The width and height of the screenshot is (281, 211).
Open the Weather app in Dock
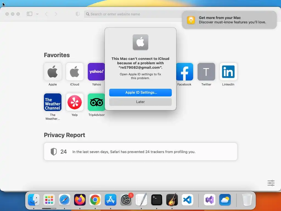pyautogui.click(x=225, y=200)
